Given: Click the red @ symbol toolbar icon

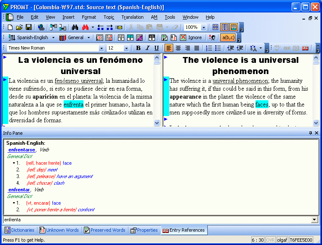Looking at the screenshot, I should [x=100, y=37].
